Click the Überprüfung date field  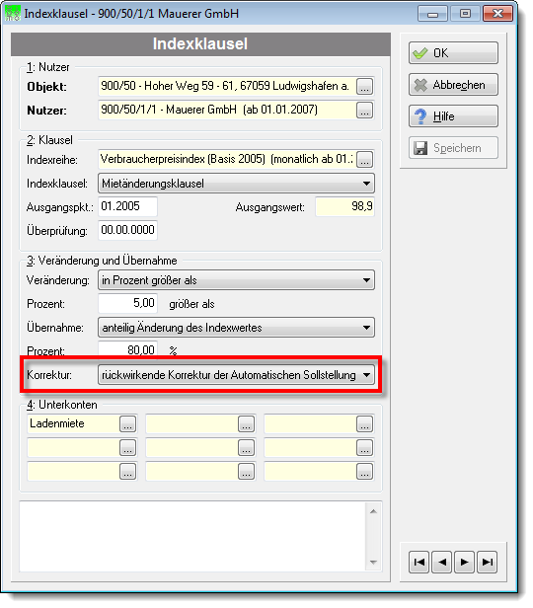127,230
